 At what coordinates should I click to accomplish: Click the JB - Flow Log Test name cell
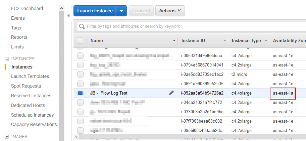[109, 93]
